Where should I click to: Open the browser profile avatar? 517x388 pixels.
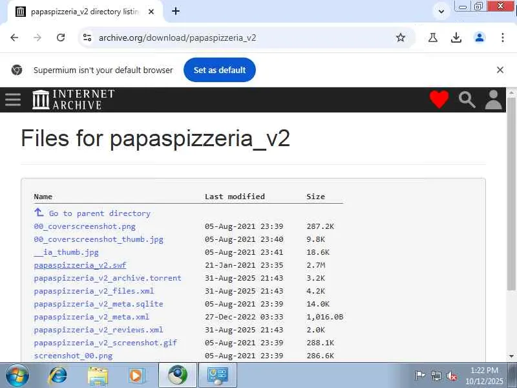pos(480,38)
